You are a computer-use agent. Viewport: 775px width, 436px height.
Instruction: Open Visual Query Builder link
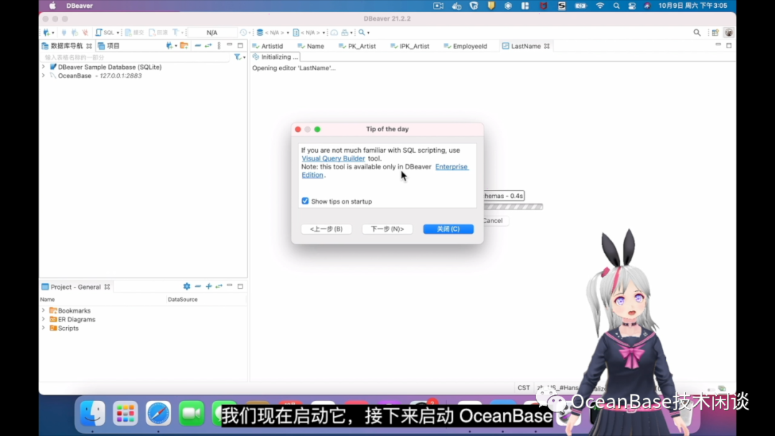(333, 158)
